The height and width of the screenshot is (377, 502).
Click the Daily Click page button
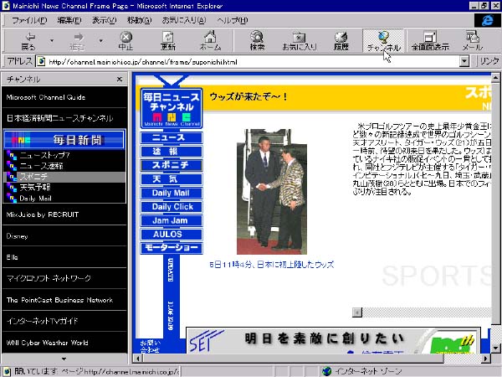pos(172,206)
